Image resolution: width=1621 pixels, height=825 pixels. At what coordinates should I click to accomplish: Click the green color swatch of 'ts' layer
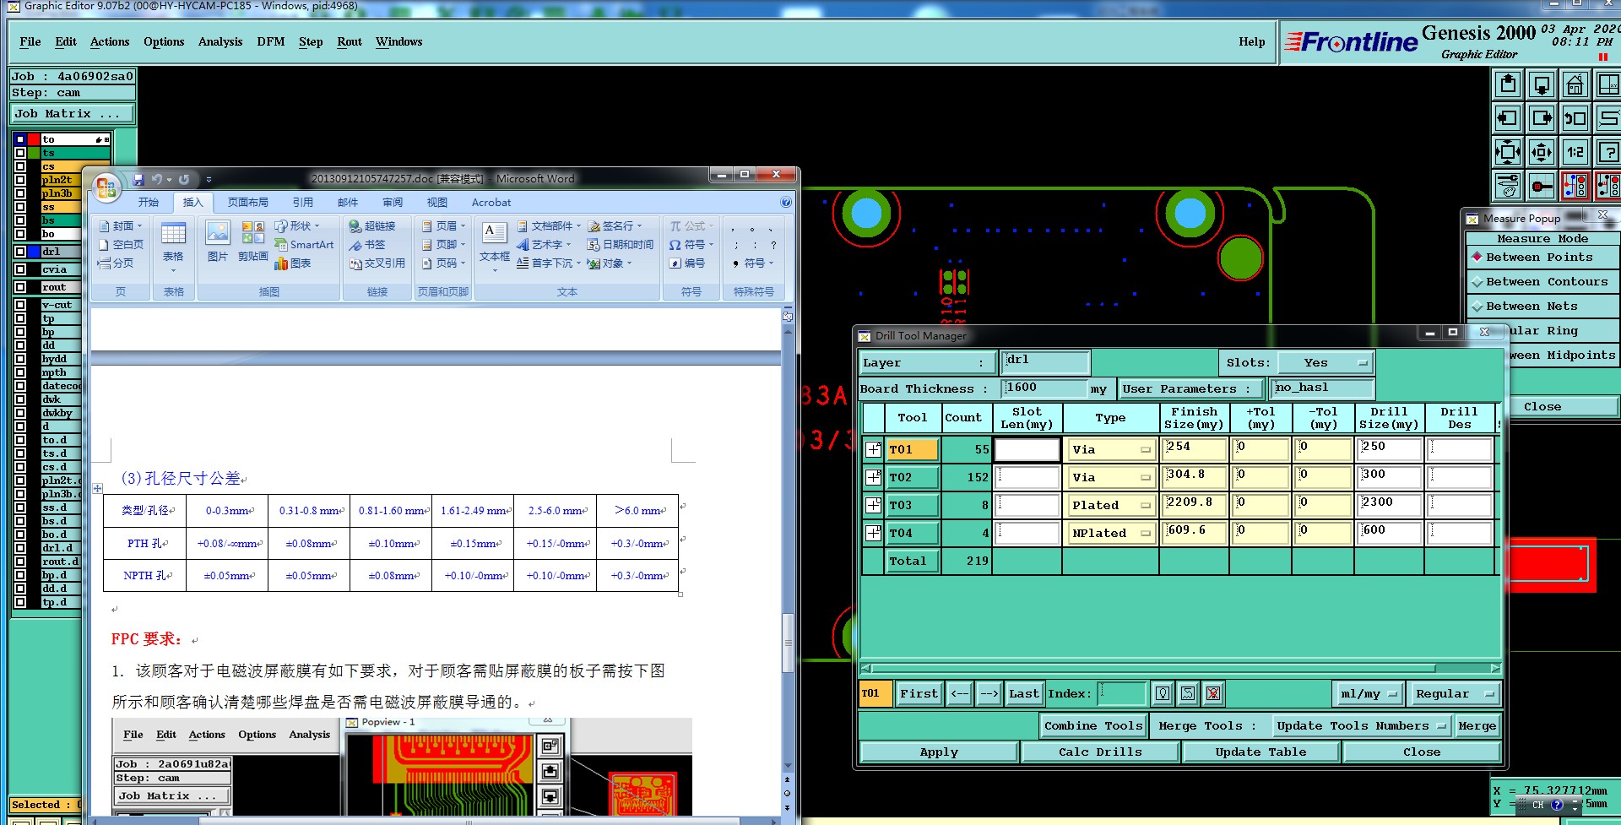(34, 153)
